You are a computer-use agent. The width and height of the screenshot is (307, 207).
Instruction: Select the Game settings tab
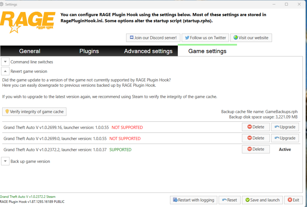[207, 51]
